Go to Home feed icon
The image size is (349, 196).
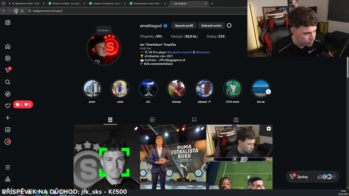coord(8,46)
